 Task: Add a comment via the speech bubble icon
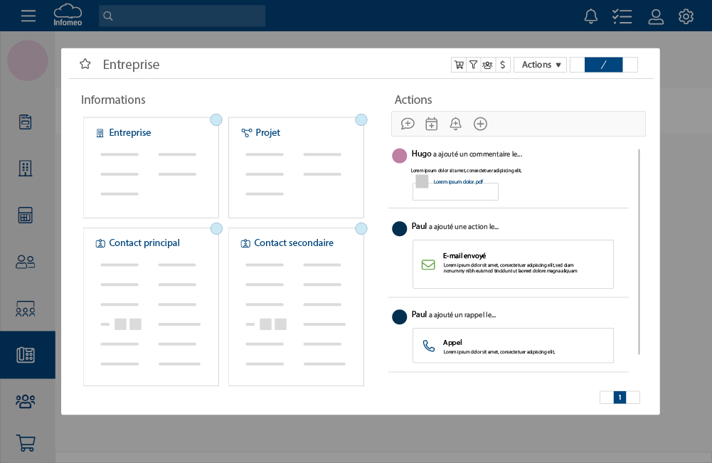coord(408,124)
